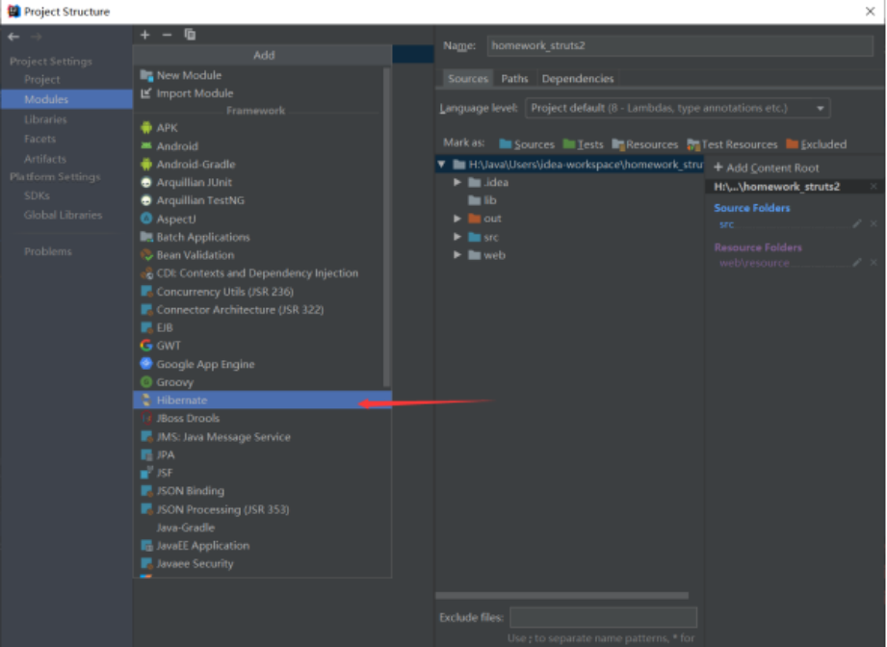
Task: Expand the out folder
Action: click(457, 219)
